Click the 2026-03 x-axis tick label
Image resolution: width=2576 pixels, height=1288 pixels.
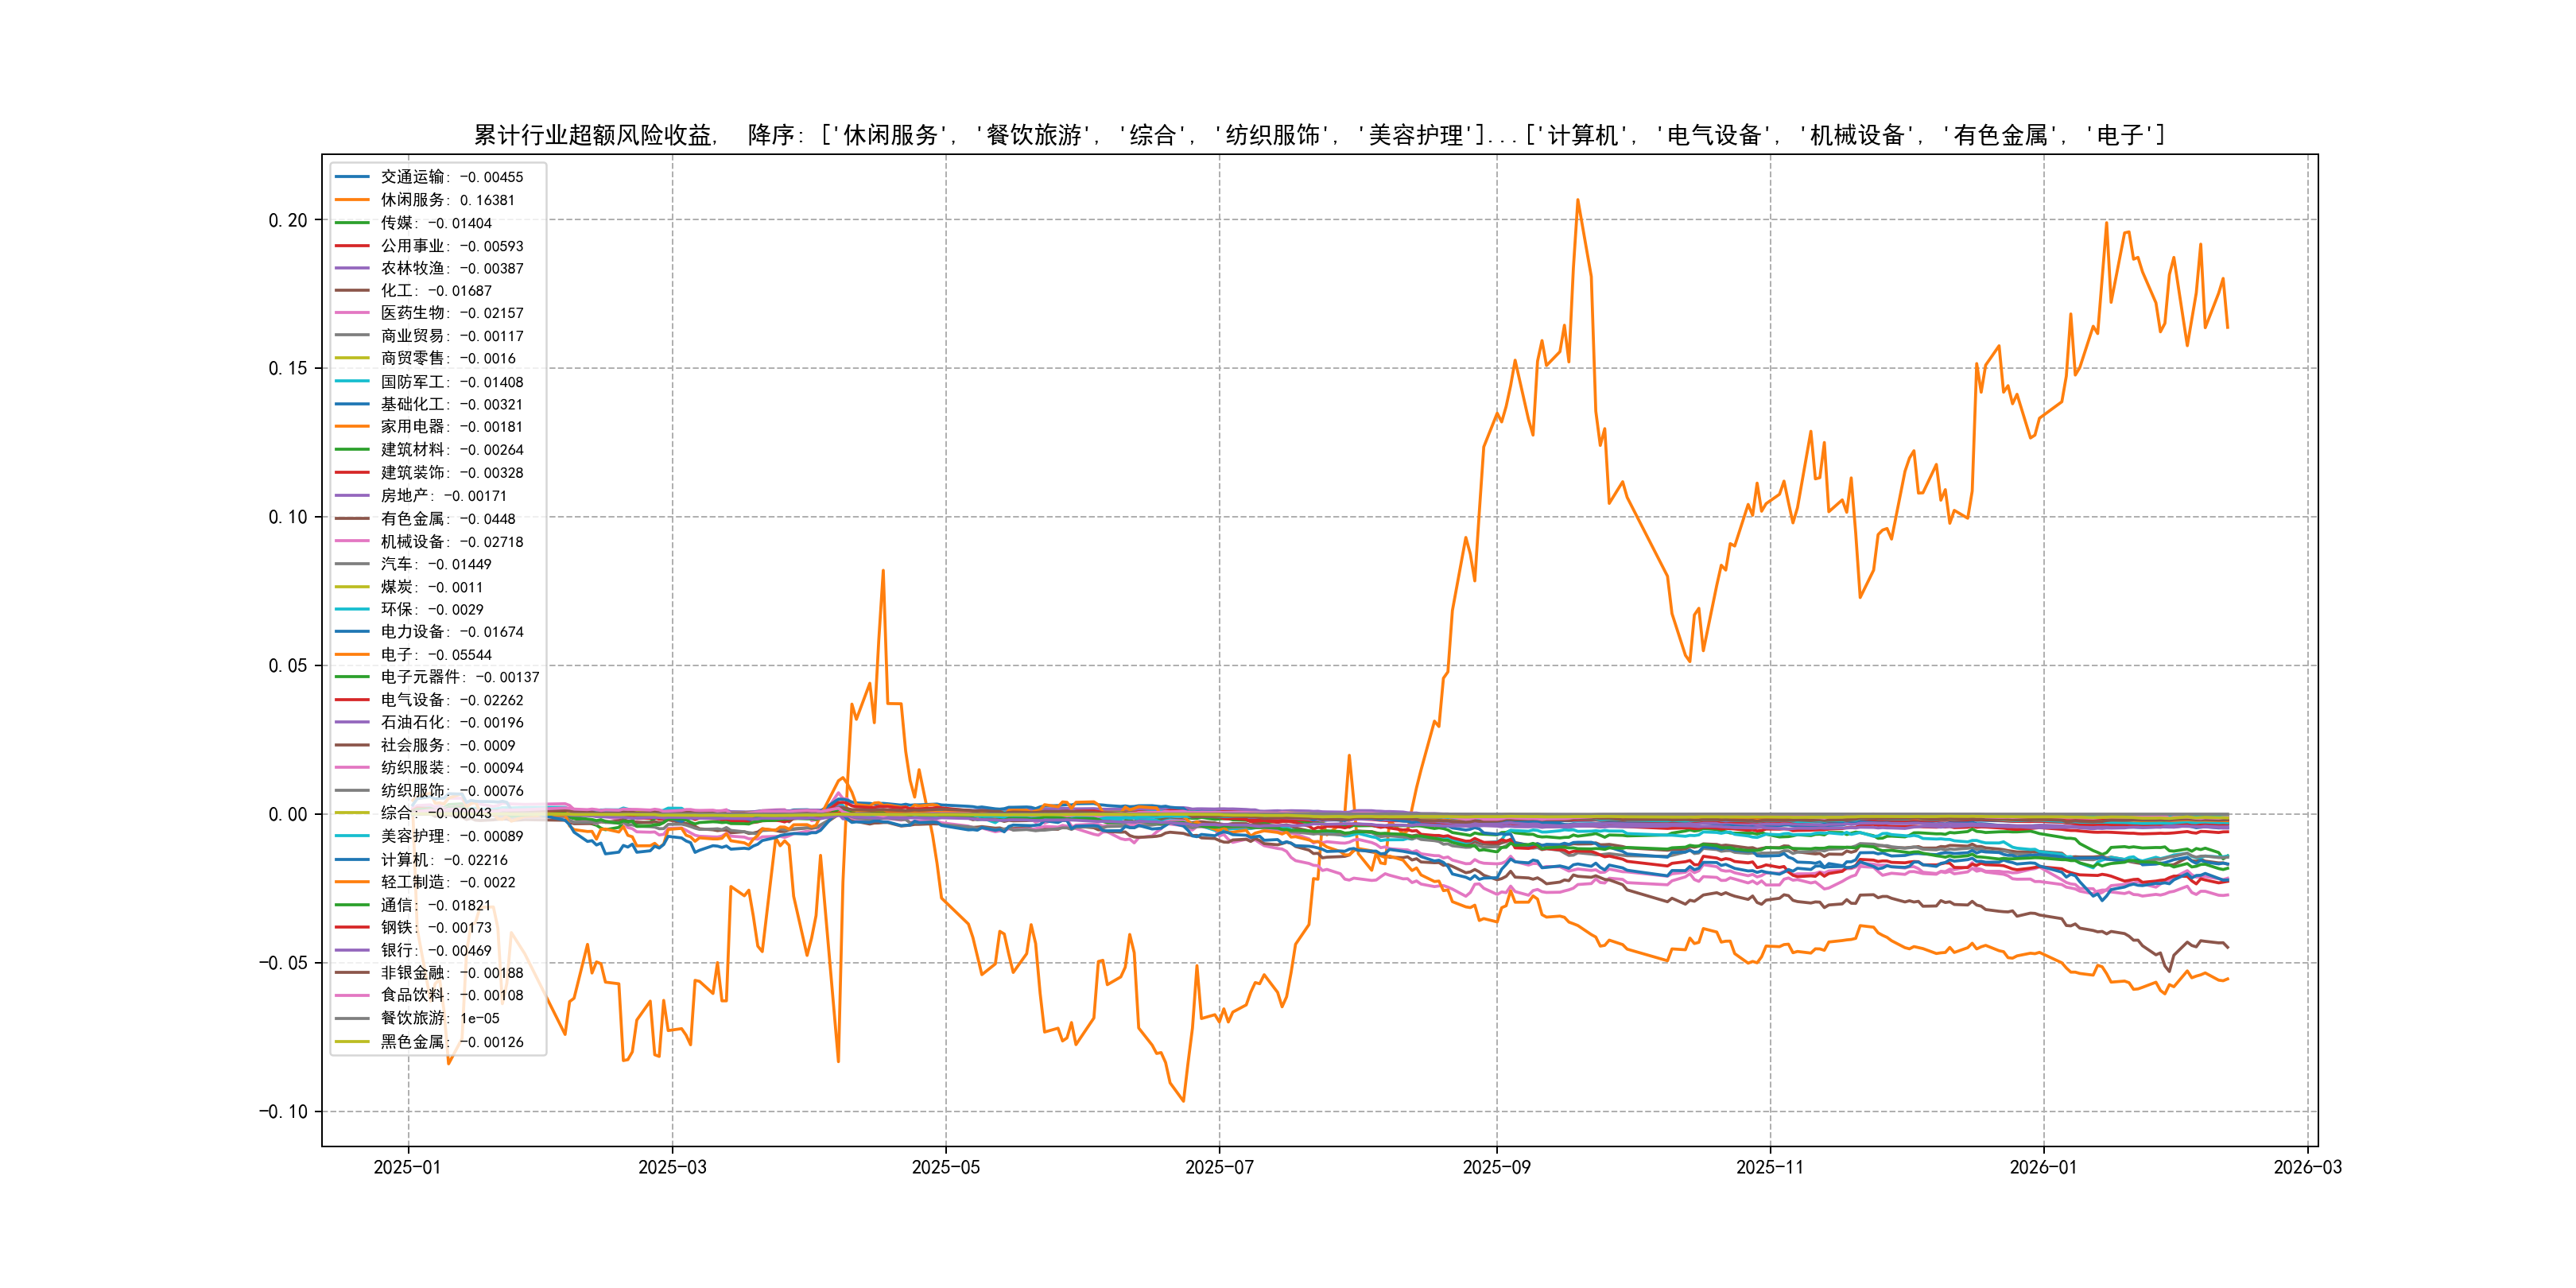(x=2307, y=1168)
